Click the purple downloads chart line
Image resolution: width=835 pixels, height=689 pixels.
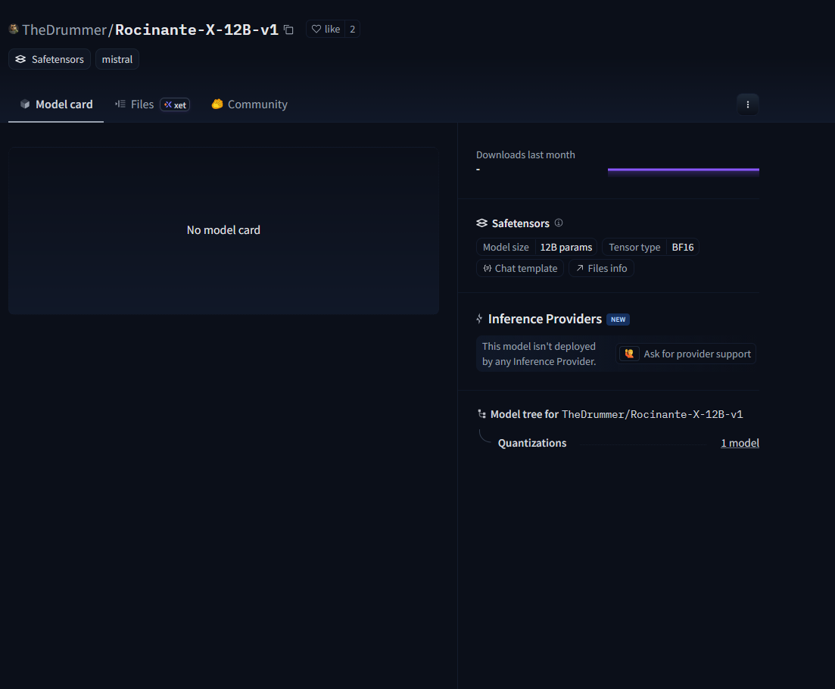coord(684,170)
